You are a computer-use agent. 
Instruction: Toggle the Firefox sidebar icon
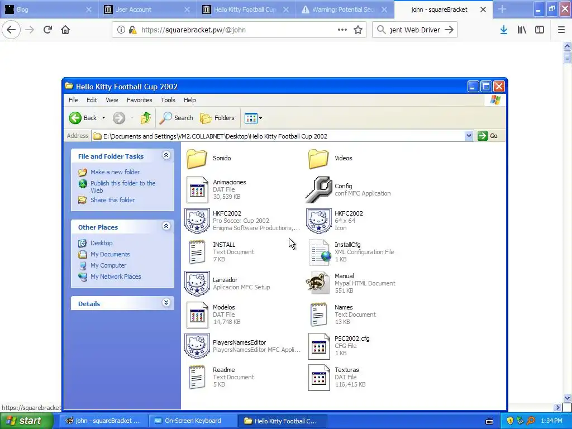pos(540,30)
